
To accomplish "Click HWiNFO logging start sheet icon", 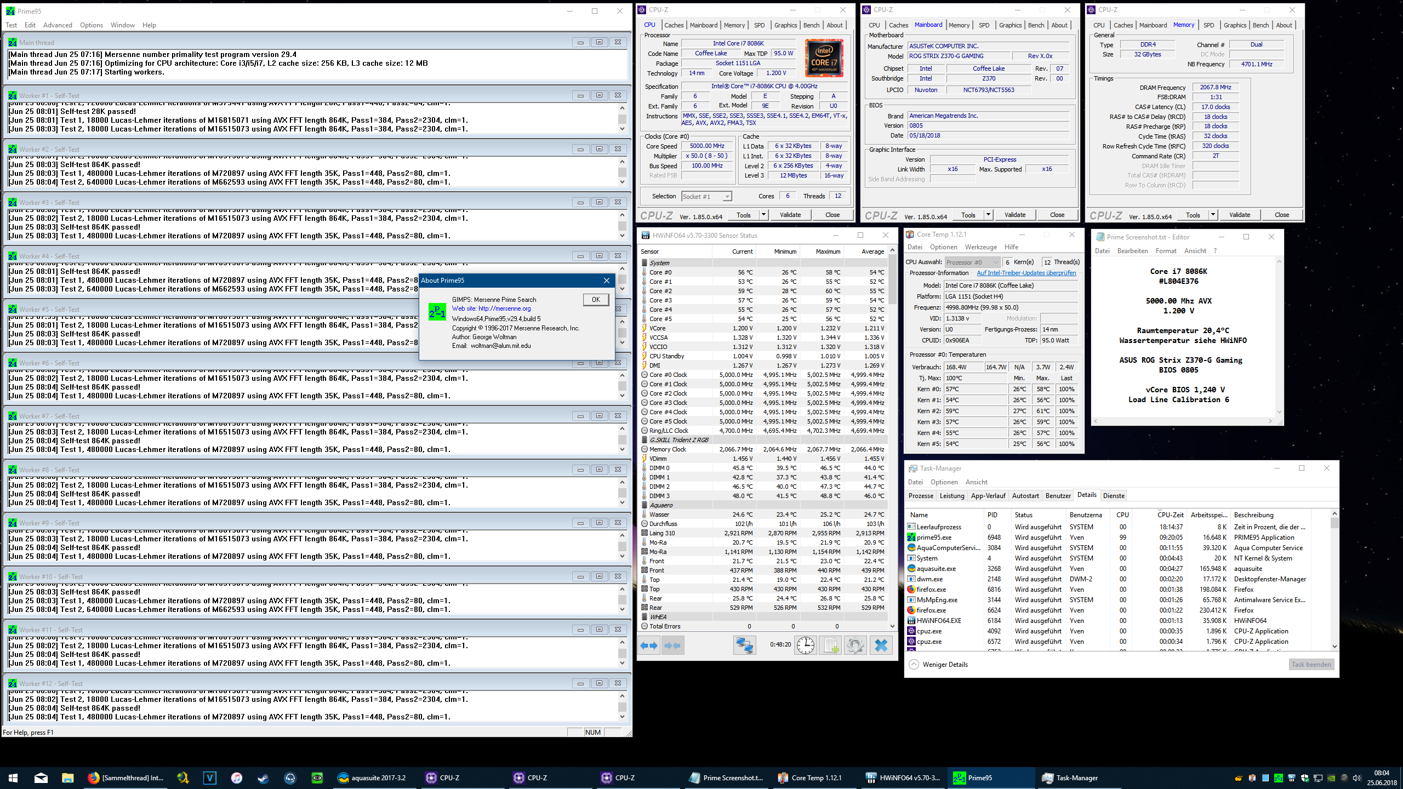I will (x=830, y=645).
